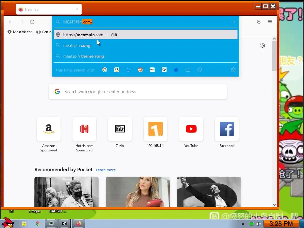Click the Search with Google box

pyautogui.click(x=138, y=91)
